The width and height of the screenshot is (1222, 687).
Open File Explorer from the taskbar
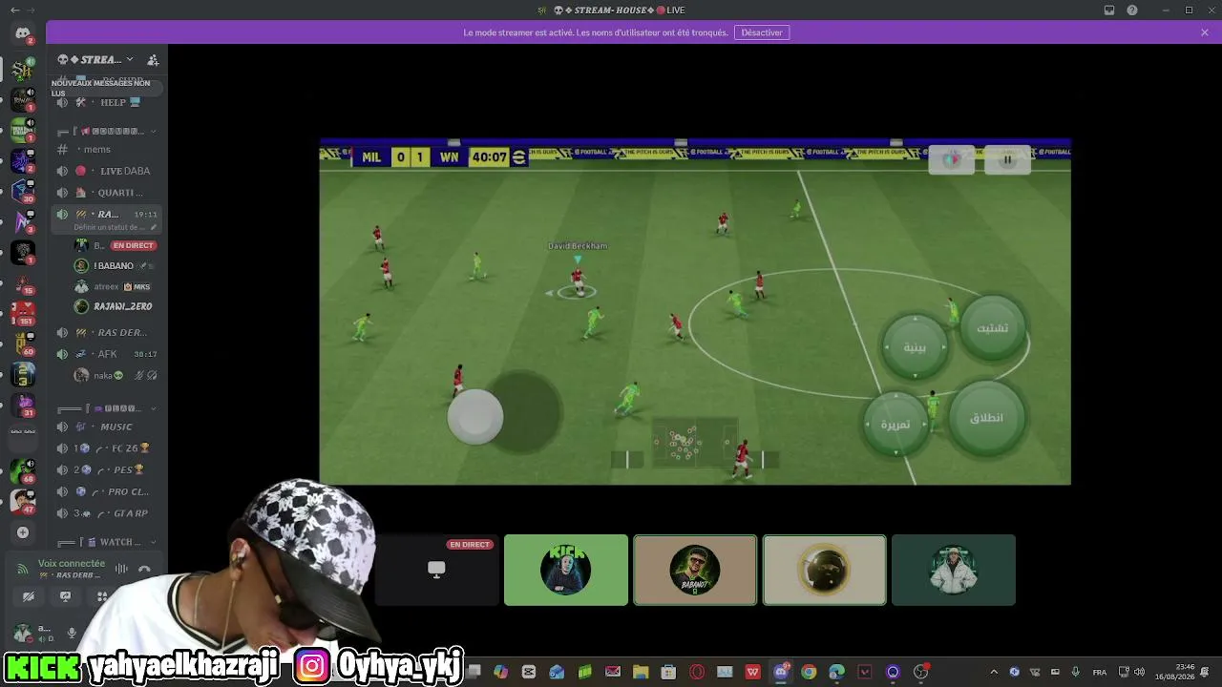[x=641, y=672]
